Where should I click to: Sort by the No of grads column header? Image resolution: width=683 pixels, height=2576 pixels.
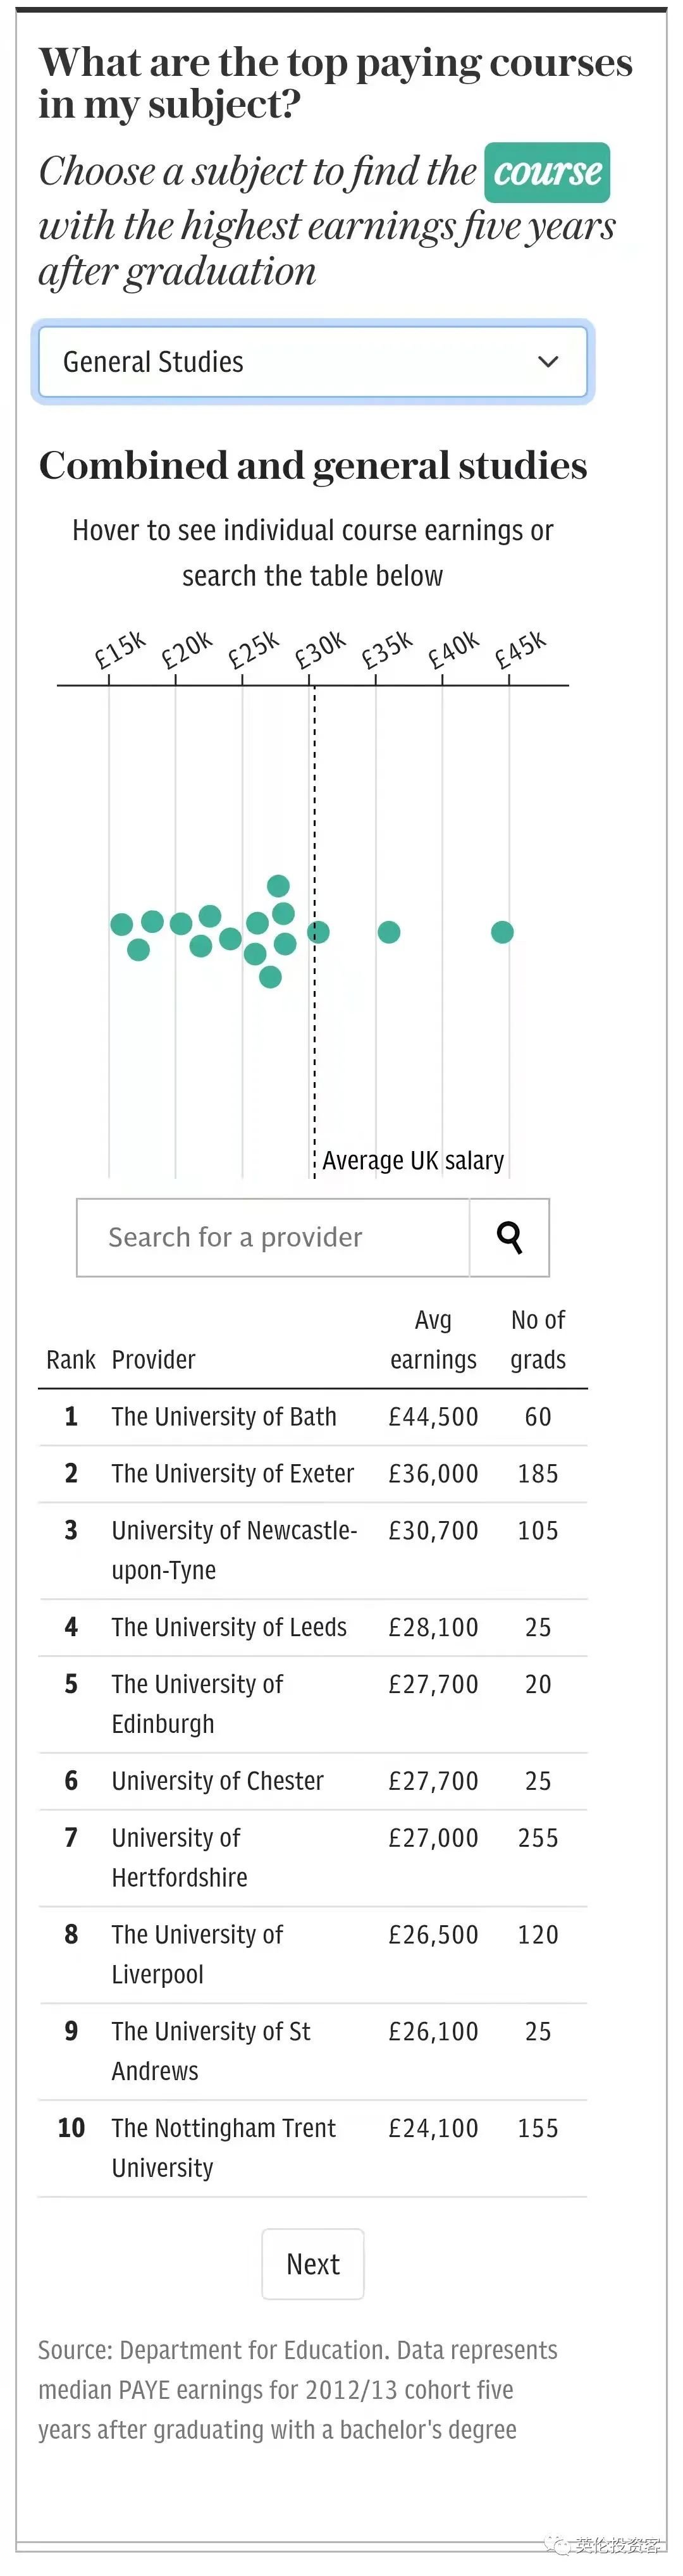(x=538, y=1340)
